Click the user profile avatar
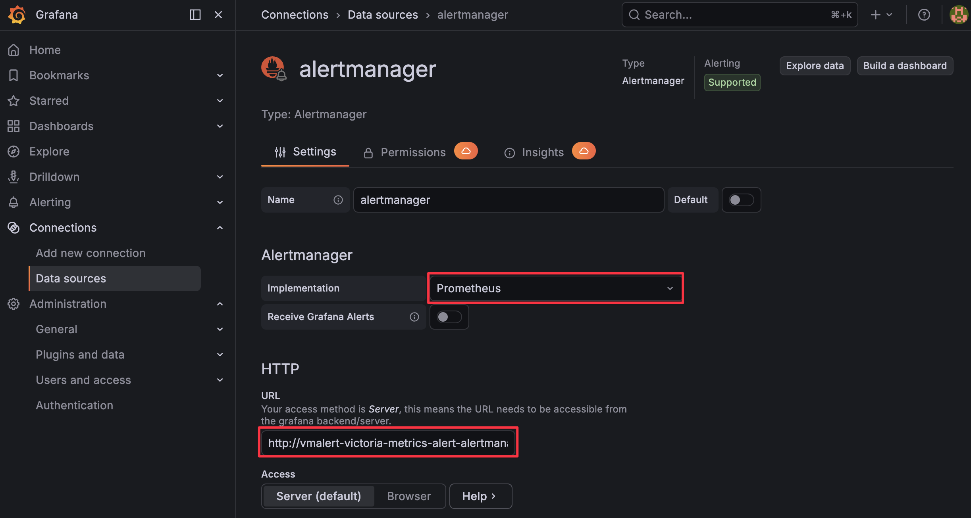This screenshot has width=971, height=518. point(958,15)
